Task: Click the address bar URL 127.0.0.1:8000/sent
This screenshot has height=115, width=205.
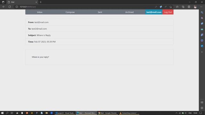Action: [28, 7]
